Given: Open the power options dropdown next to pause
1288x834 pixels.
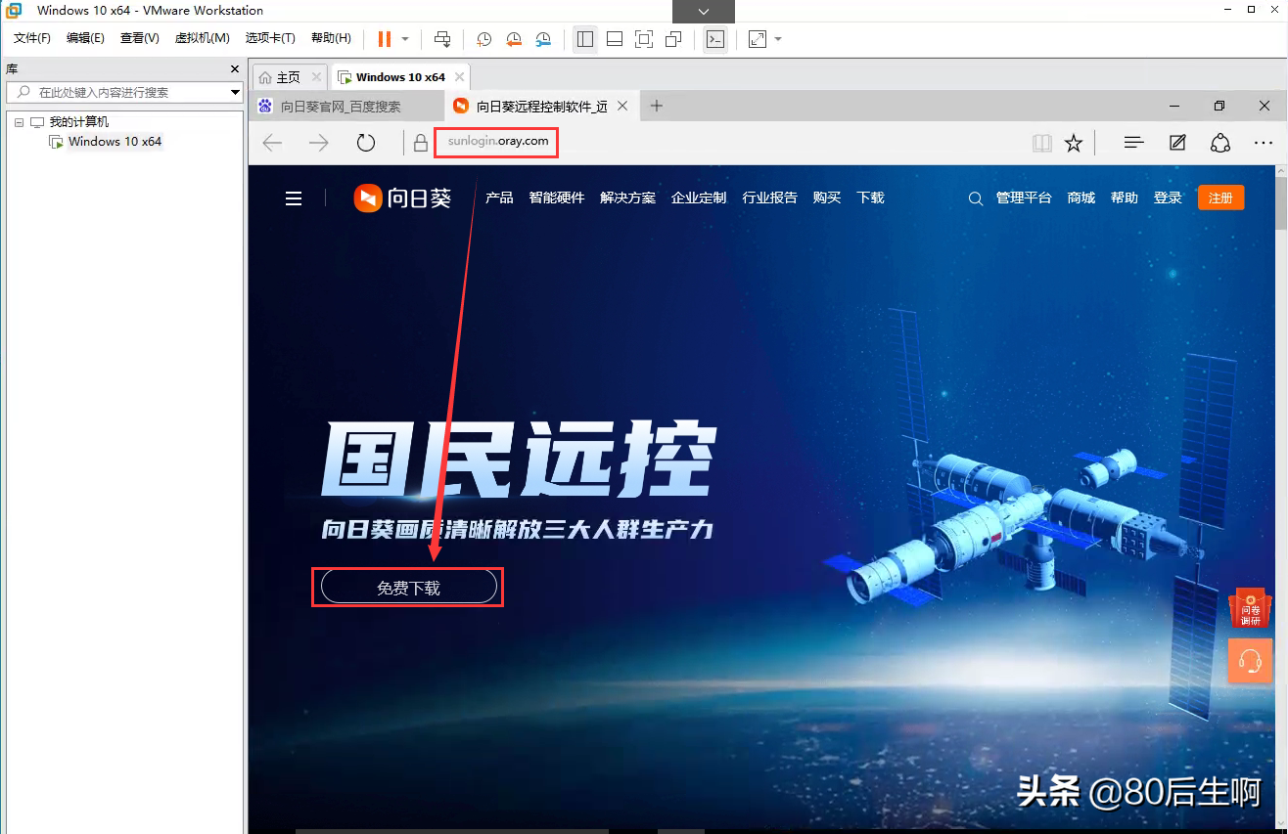Looking at the screenshot, I should [x=405, y=39].
